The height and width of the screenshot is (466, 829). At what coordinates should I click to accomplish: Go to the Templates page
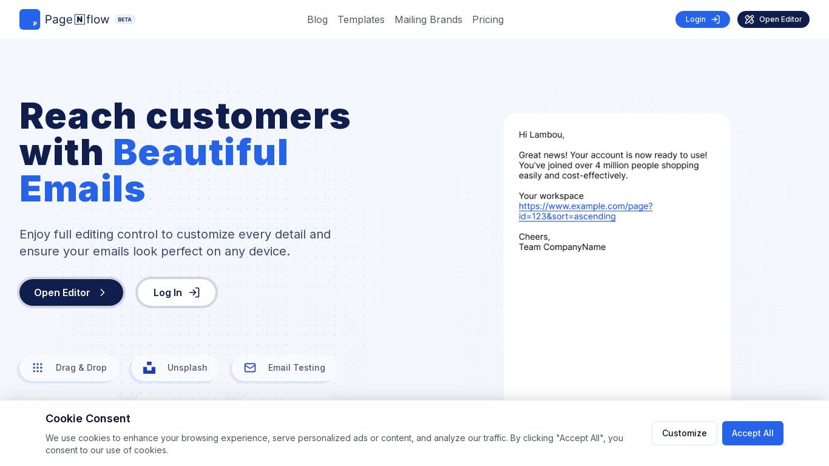pyautogui.click(x=361, y=19)
